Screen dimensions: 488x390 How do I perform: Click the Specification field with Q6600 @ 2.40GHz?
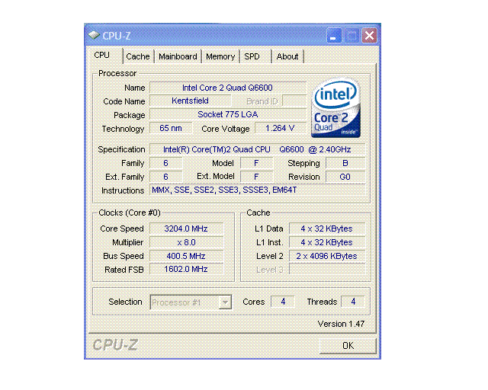point(257,149)
